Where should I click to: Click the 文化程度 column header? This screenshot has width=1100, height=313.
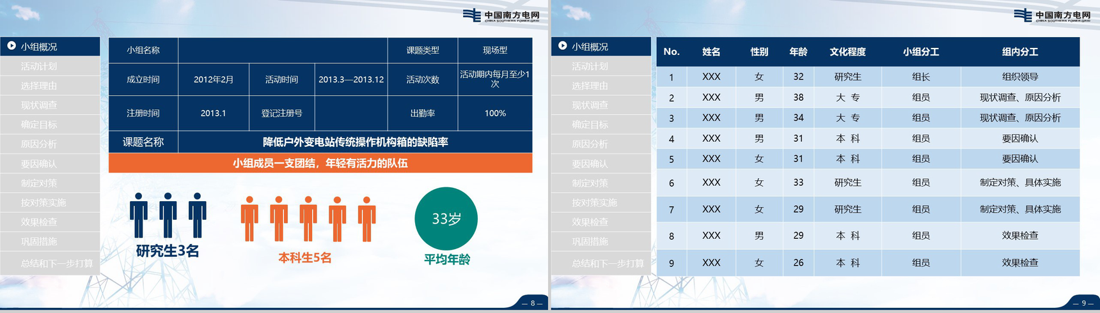847,52
